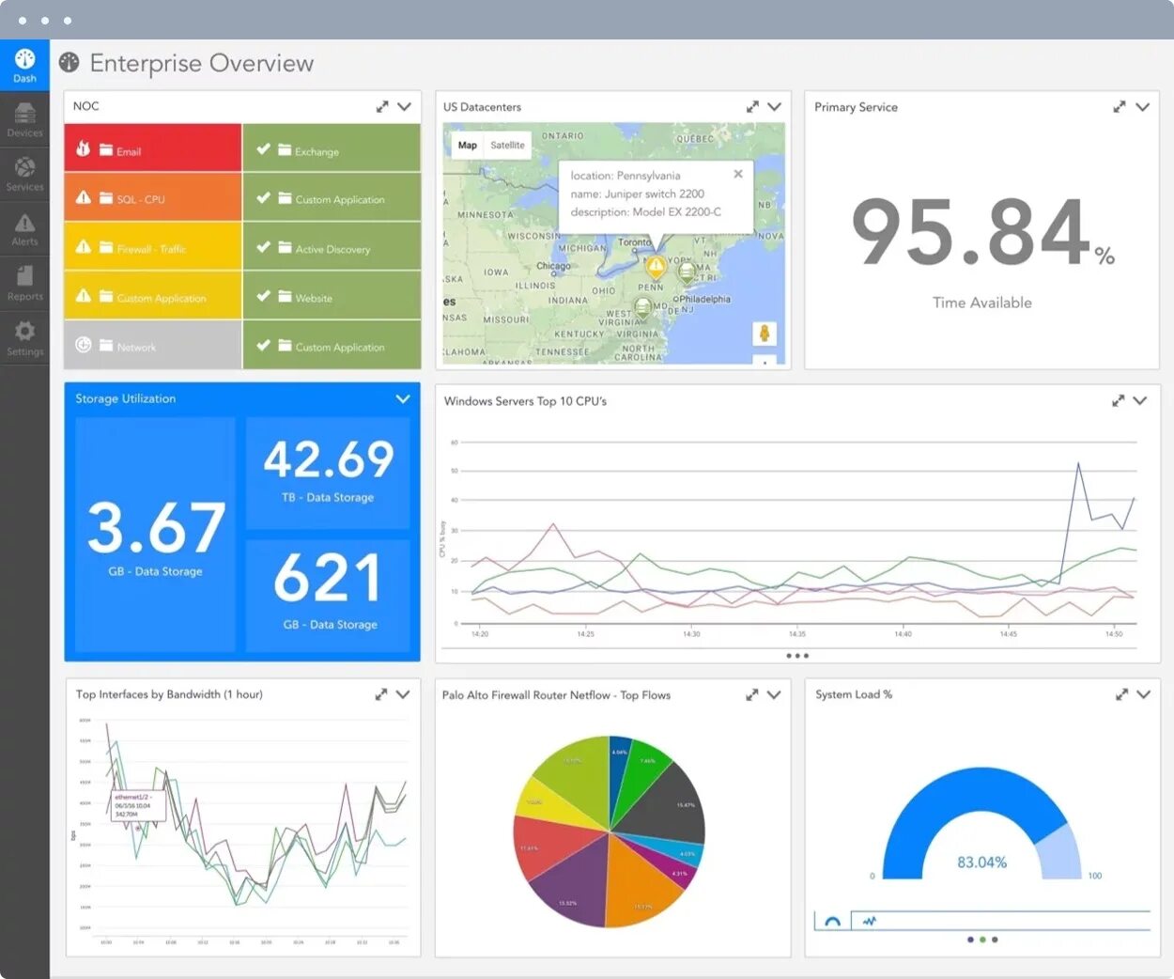Click the 42.69 TB Data Storage tile
The height and width of the screenshot is (979, 1174).
pyautogui.click(x=328, y=473)
